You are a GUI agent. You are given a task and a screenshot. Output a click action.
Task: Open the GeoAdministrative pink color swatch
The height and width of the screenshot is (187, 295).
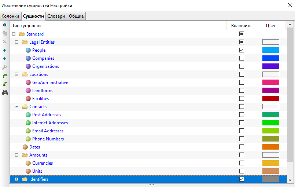[x=270, y=82]
